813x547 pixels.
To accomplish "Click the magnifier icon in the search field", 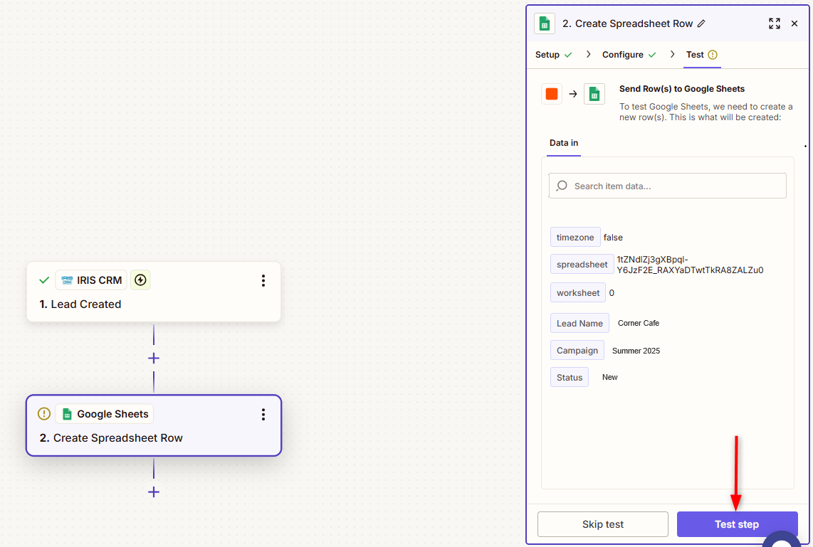I will tap(562, 186).
